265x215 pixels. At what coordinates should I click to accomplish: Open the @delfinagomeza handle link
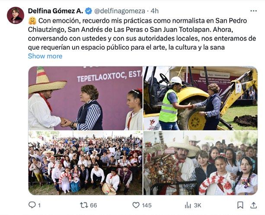tap(119, 11)
